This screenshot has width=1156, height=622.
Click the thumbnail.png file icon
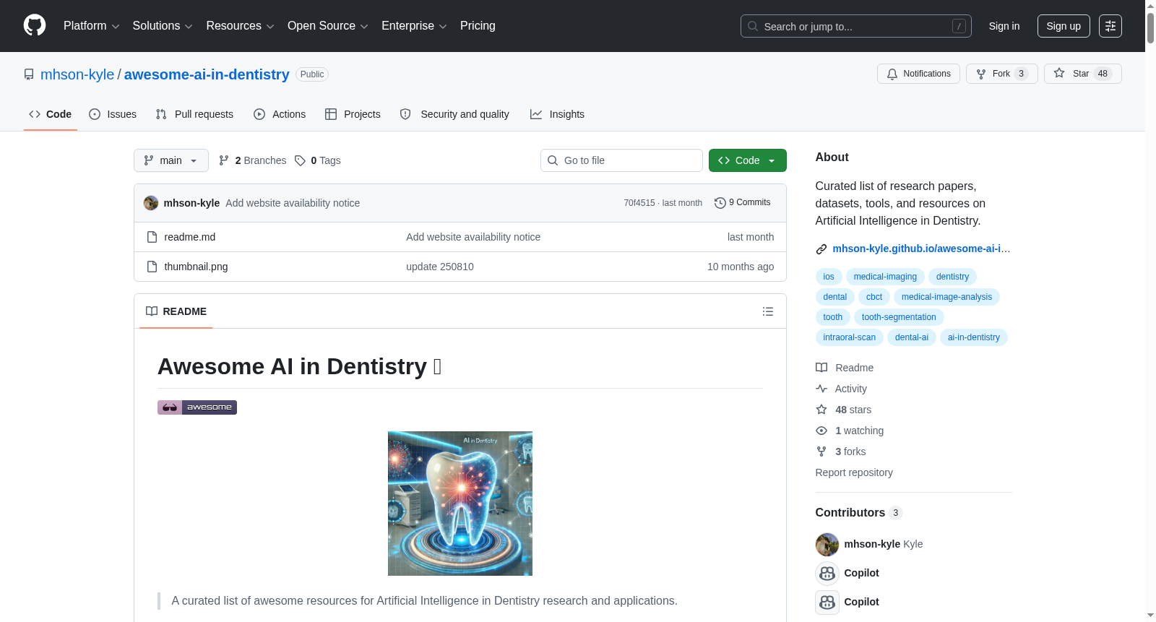click(152, 267)
